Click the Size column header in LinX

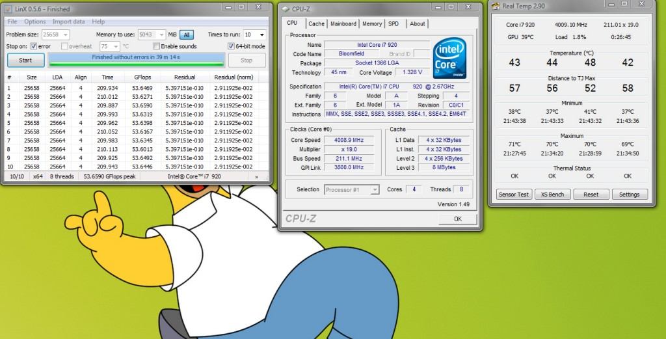[x=31, y=77]
